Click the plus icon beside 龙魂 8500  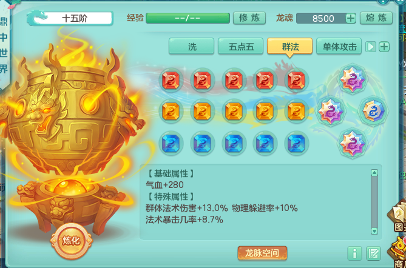351,18
